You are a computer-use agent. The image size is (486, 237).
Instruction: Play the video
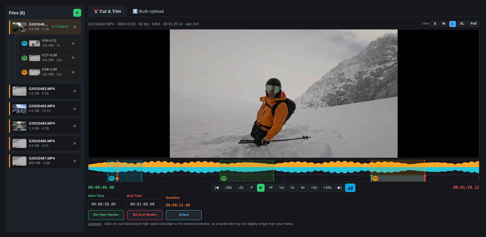pyautogui.click(x=261, y=188)
